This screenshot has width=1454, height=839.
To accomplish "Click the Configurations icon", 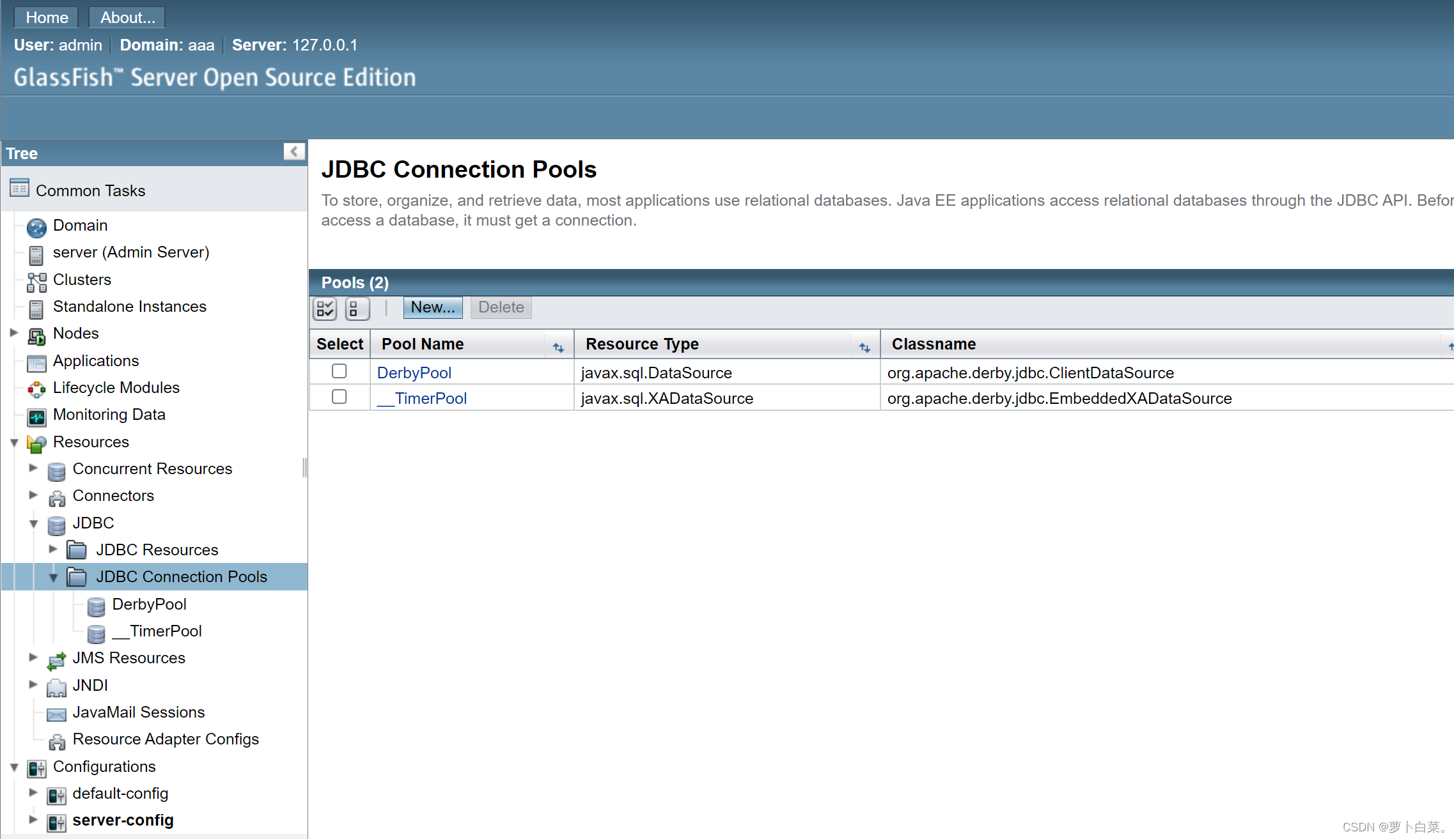I will pos(36,768).
